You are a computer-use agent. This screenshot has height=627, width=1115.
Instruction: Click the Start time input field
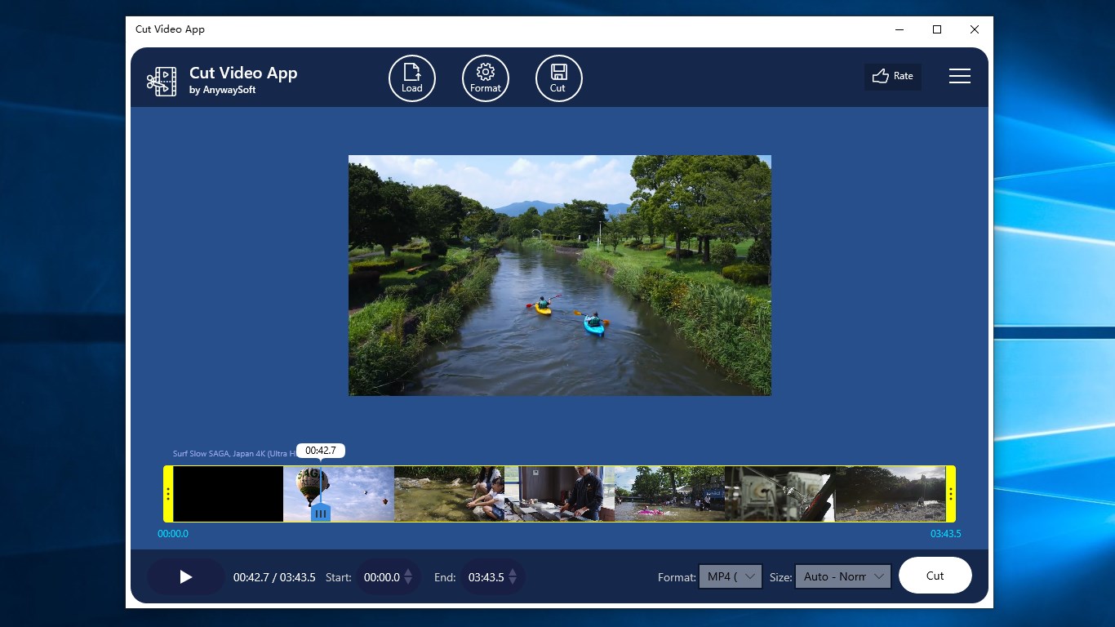[x=384, y=576]
